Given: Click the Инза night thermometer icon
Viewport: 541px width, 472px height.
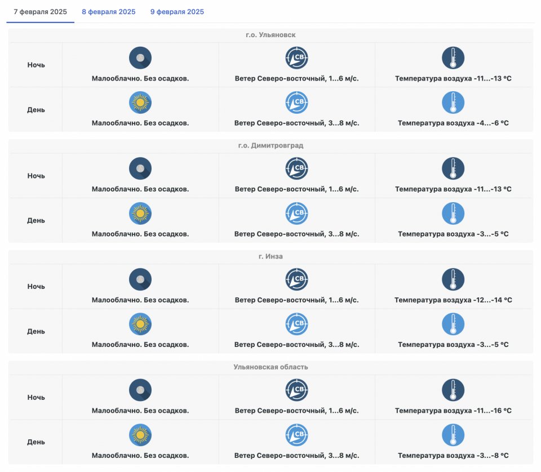Looking at the screenshot, I should click(453, 279).
